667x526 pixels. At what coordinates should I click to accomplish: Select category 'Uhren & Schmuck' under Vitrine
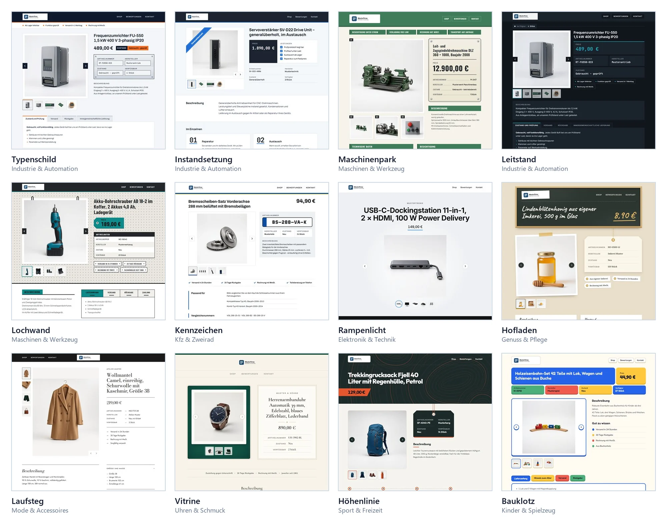click(x=200, y=511)
